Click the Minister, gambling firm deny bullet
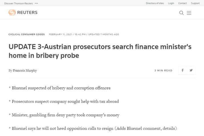Screen dimensions: 204x136 64,115
